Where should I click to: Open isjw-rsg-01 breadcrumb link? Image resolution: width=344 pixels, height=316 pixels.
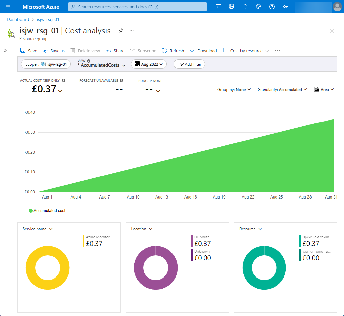pyautogui.click(x=48, y=19)
